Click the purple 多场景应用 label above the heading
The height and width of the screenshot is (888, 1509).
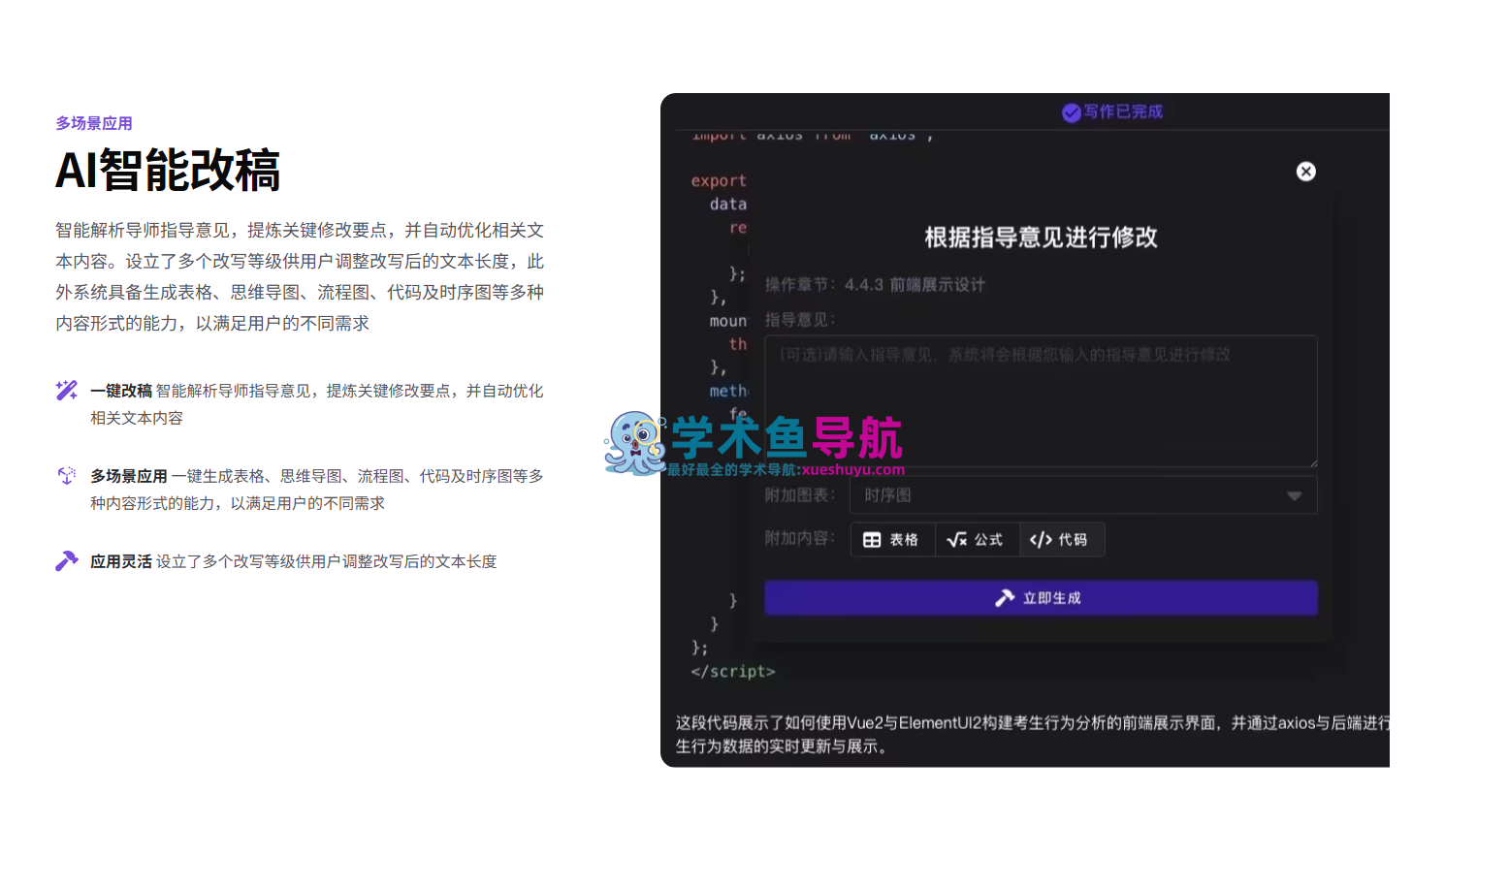click(94, 123)
